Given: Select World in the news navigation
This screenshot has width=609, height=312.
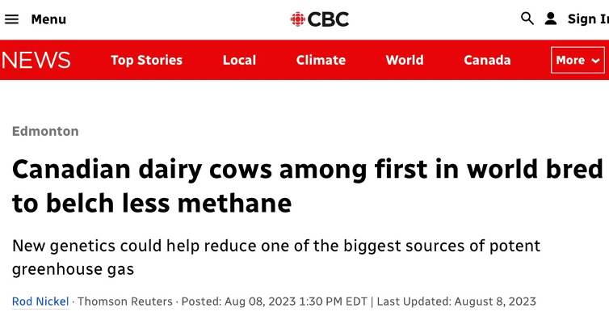Looking at the screenshot, I should [x=405, y=61].
